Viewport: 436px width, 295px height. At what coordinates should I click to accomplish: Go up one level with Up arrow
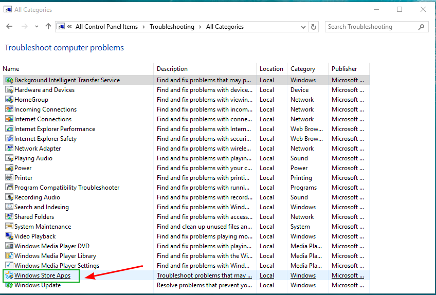point(48,26)
